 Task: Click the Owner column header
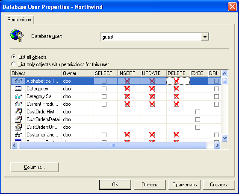click(x=78, y=73)
